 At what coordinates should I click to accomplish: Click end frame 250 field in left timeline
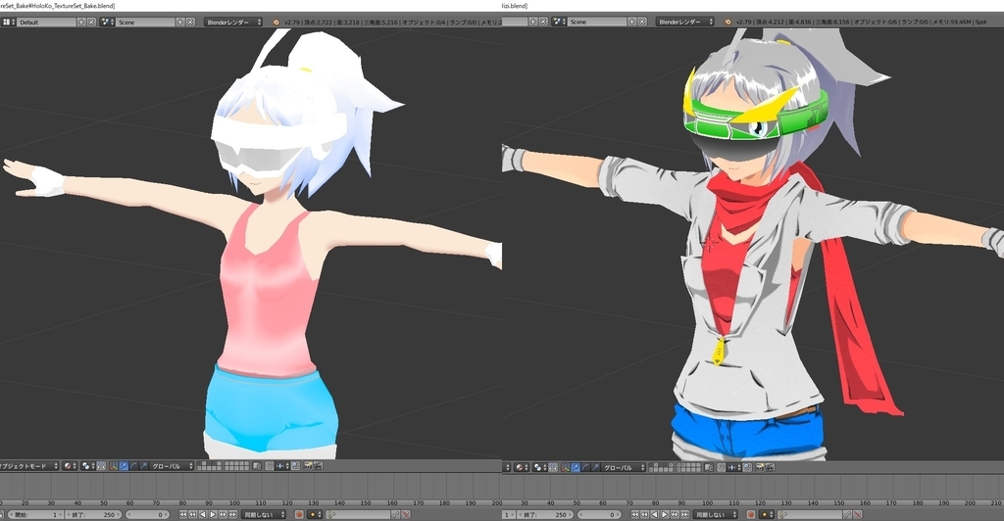point(93,514)
